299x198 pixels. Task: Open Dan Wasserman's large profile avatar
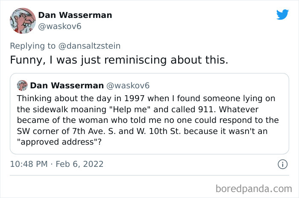pos(23,20)
